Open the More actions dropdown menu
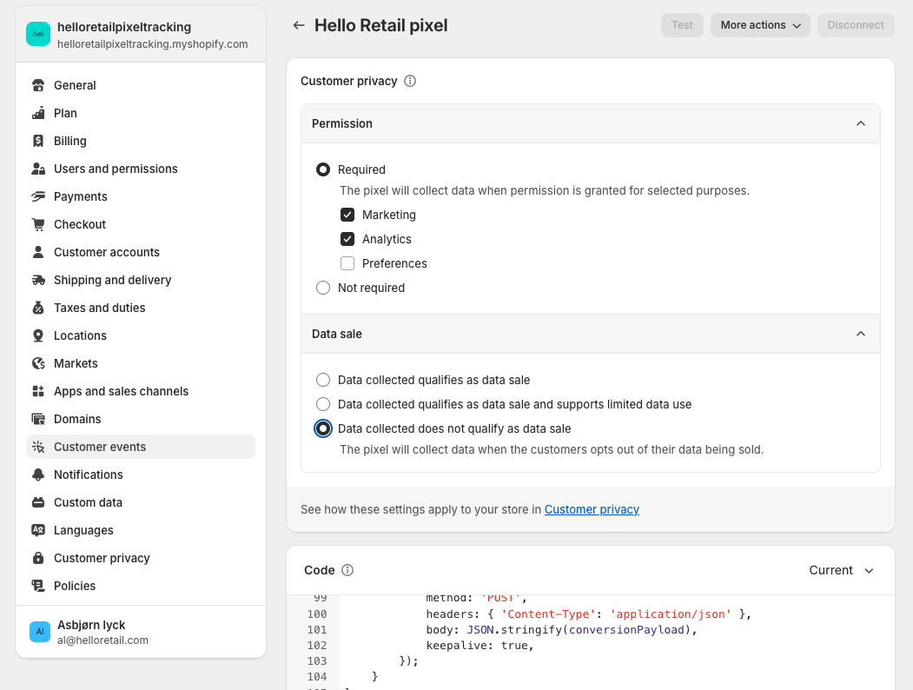 (760, 25)
